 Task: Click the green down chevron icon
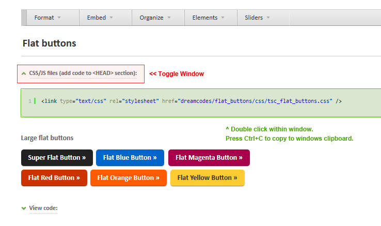pos(24,208)
